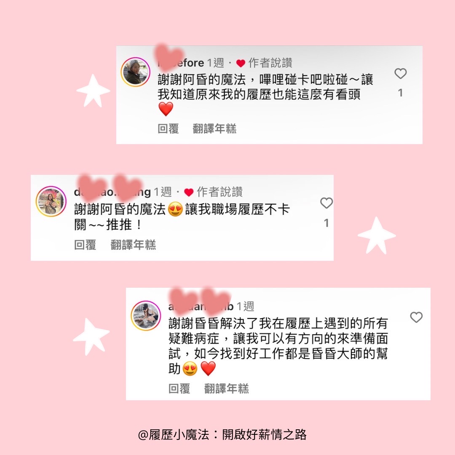Reply to the 昏昏大師 comment
Screen dimensions: 455x455
[x=179, y=388]
